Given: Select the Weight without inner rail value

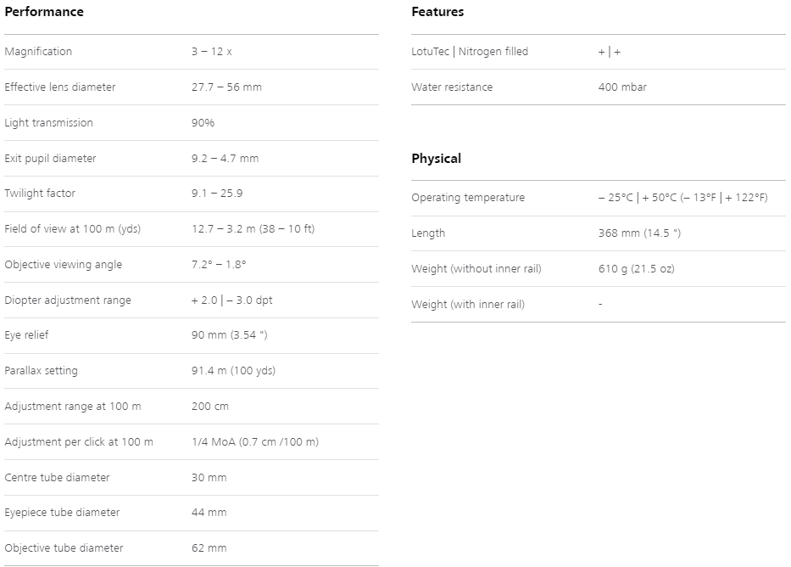Looking at the screenshot, I should [x=637, y=268].
